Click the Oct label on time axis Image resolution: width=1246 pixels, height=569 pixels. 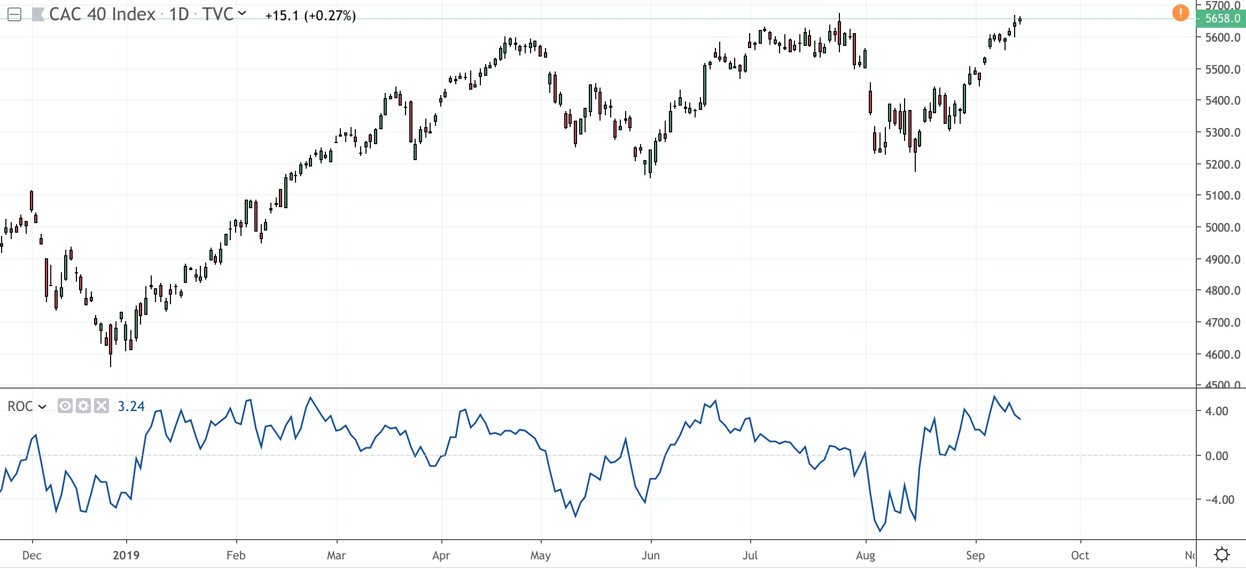tap(1080, 555)
